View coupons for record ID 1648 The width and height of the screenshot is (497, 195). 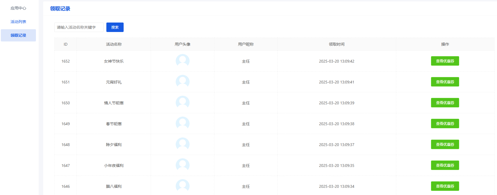pyautogui.click(x=445, y=144)
